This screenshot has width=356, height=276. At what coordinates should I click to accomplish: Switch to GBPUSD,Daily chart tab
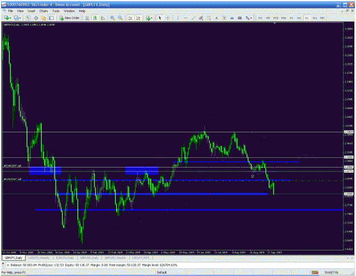point(89,258)
